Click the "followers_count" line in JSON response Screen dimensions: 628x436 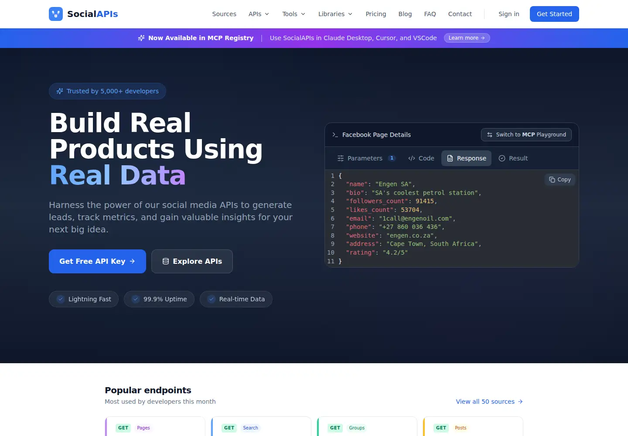coord(392,201)
